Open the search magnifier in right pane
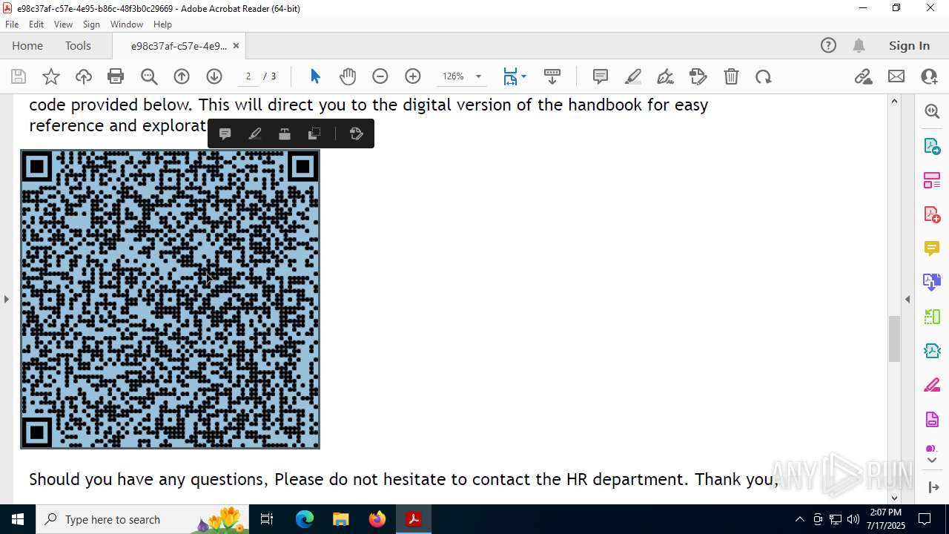Image resolution: width=949 pixels, height=534 pixels. pos(932,111)
